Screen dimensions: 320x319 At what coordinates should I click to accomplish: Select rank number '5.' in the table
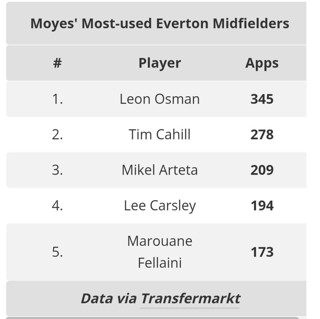[57, 252]
